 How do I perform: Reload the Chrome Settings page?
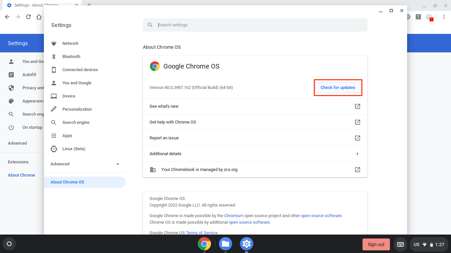pyautogui.click(x=28, y=17)
